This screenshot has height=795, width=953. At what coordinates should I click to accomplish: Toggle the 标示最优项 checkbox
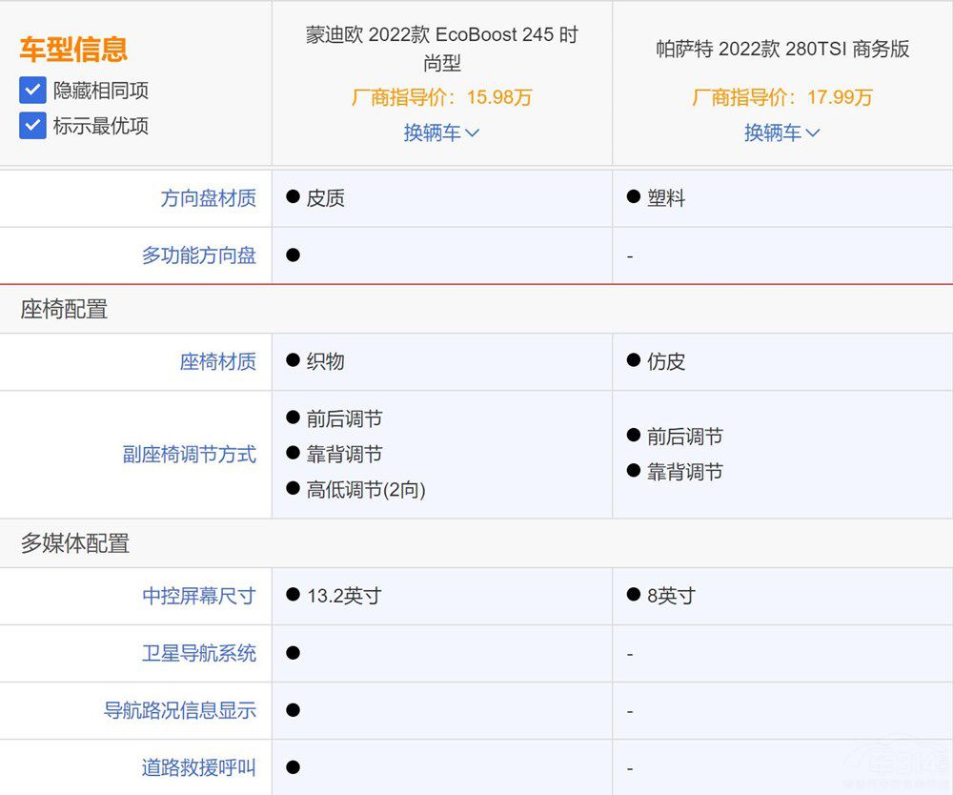pos(33,126)
